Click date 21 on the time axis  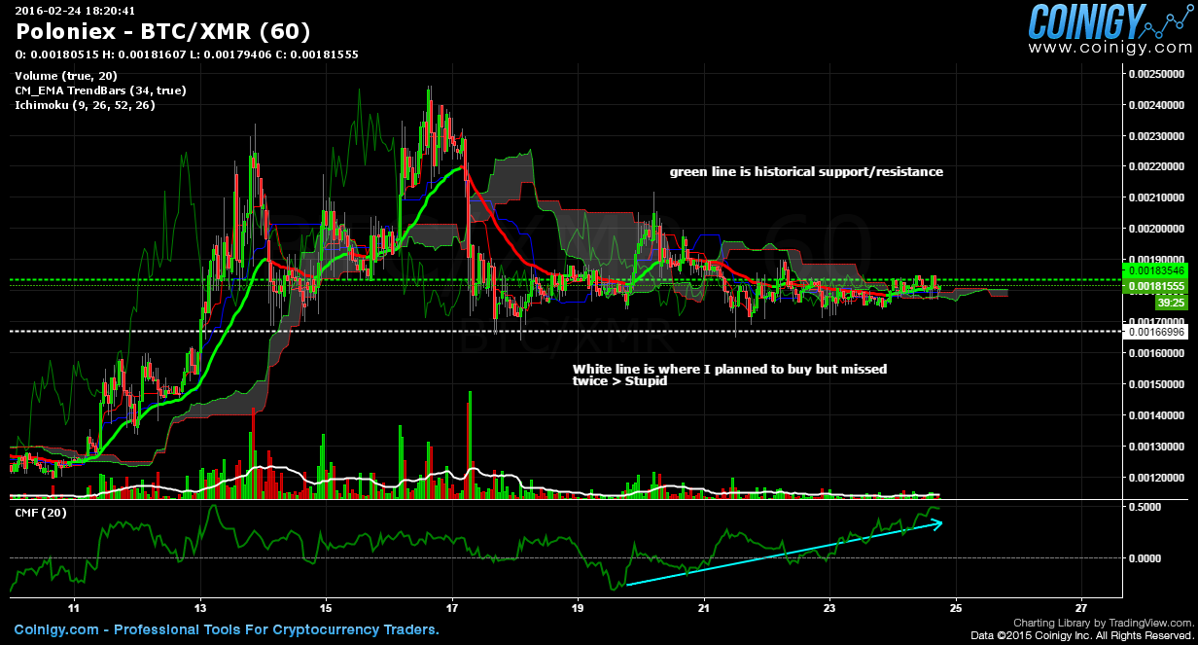(704, 608)
